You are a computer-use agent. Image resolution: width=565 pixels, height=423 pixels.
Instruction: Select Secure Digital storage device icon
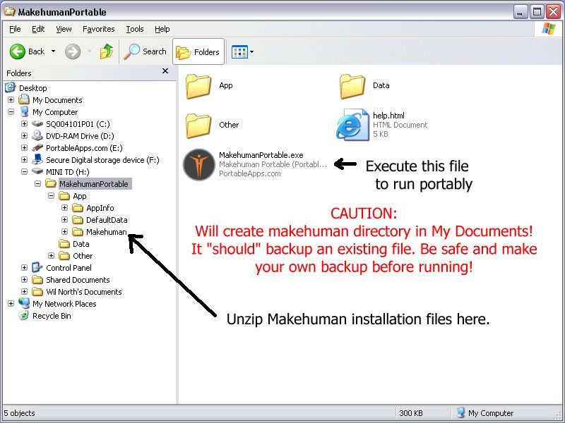tap(37, 159)
